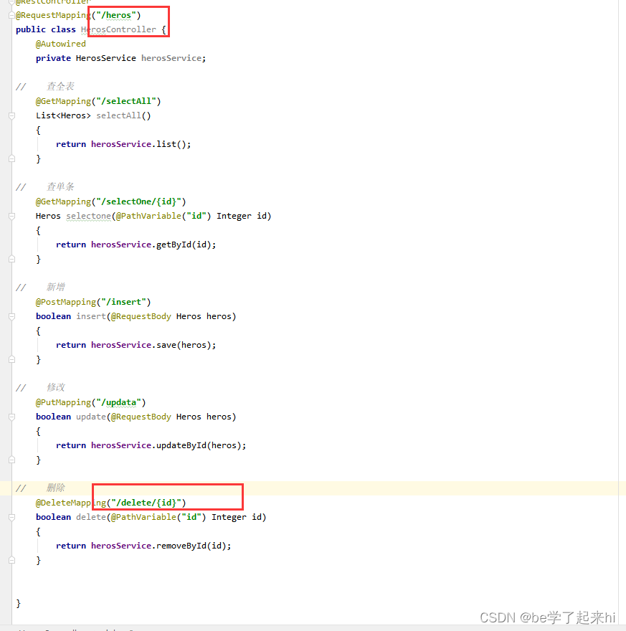Click delete method name
626x631 pixels.
pyautogui.click(x=91, y=517)
